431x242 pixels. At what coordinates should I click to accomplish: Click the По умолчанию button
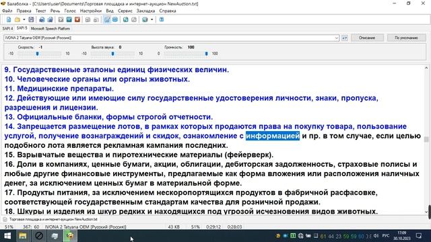(x=406, y=38)
